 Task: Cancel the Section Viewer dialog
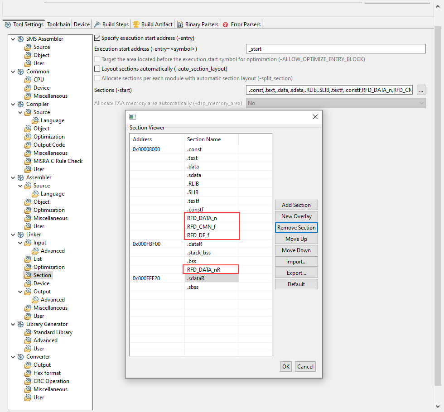pyautogui.click(x=305, y=366)
